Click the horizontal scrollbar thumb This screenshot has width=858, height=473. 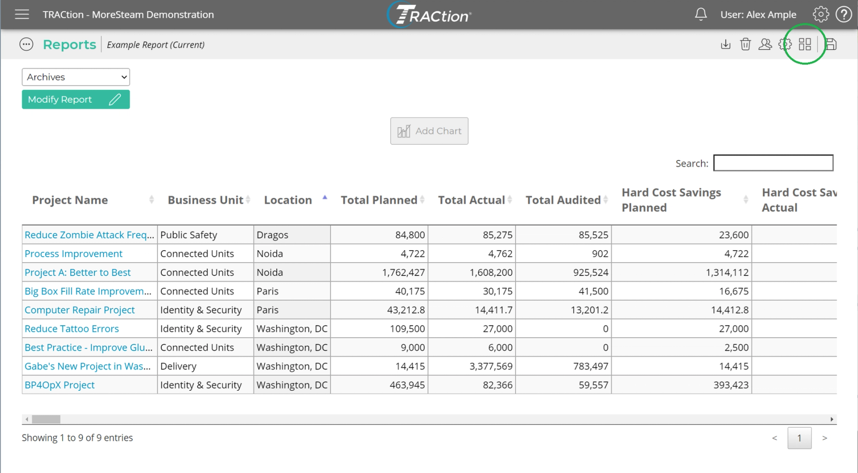tap(46, 419)
